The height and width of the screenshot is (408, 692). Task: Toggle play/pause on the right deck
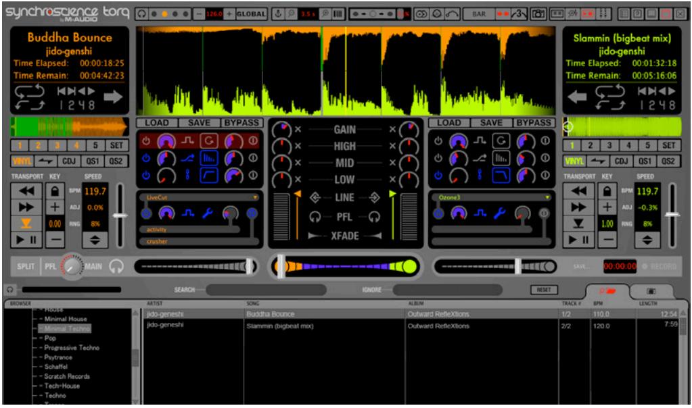pos(578,240)
